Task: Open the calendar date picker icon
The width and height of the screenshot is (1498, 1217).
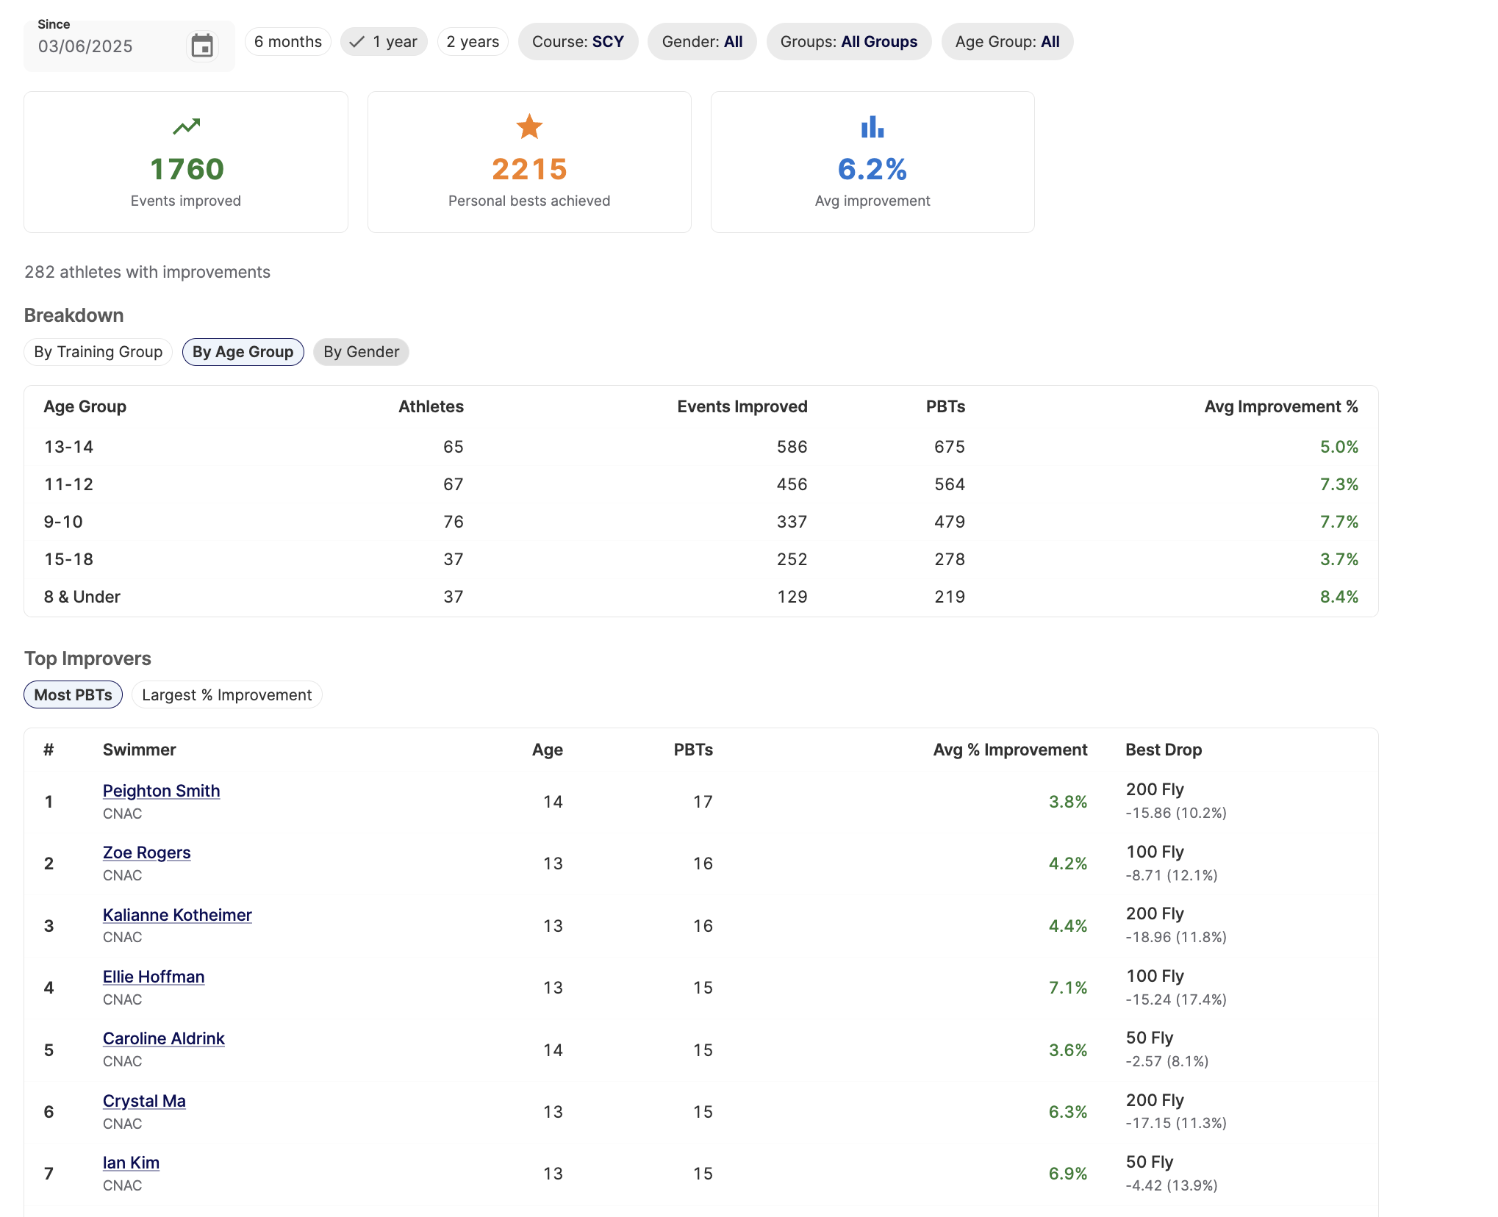Action: [202, 46]
